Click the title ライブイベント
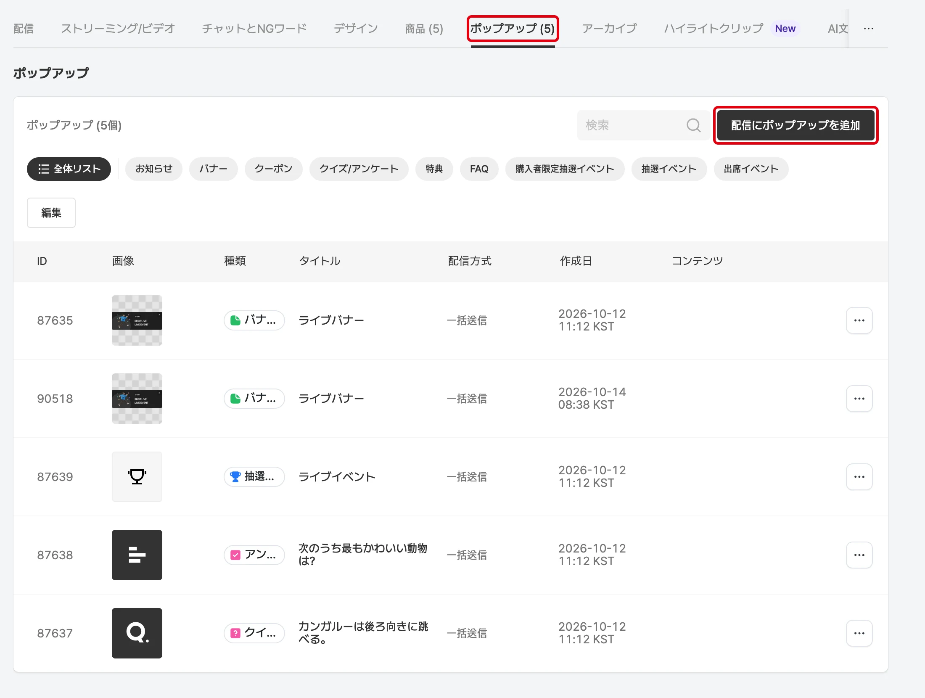 coord(337,477)
